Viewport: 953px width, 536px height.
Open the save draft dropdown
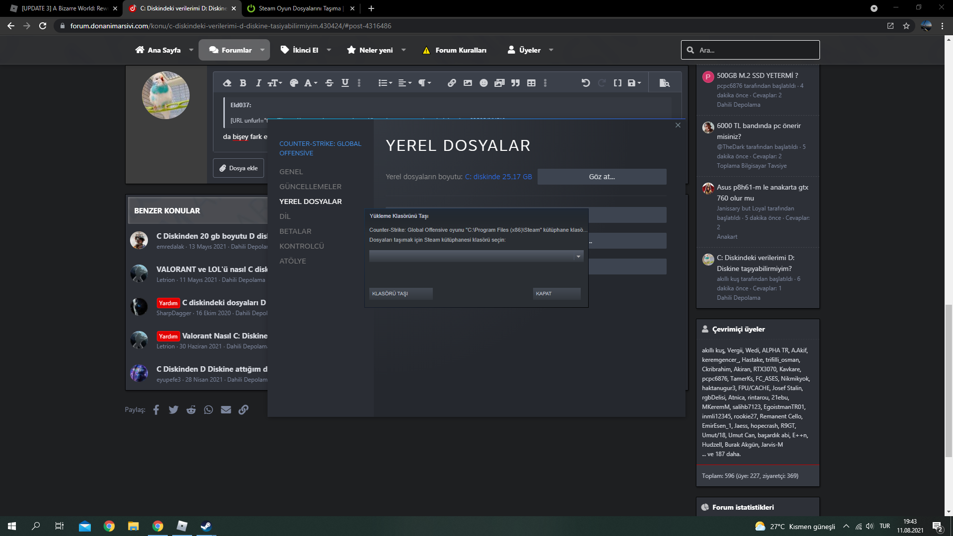pyautogui.click(x=634, y=83)
